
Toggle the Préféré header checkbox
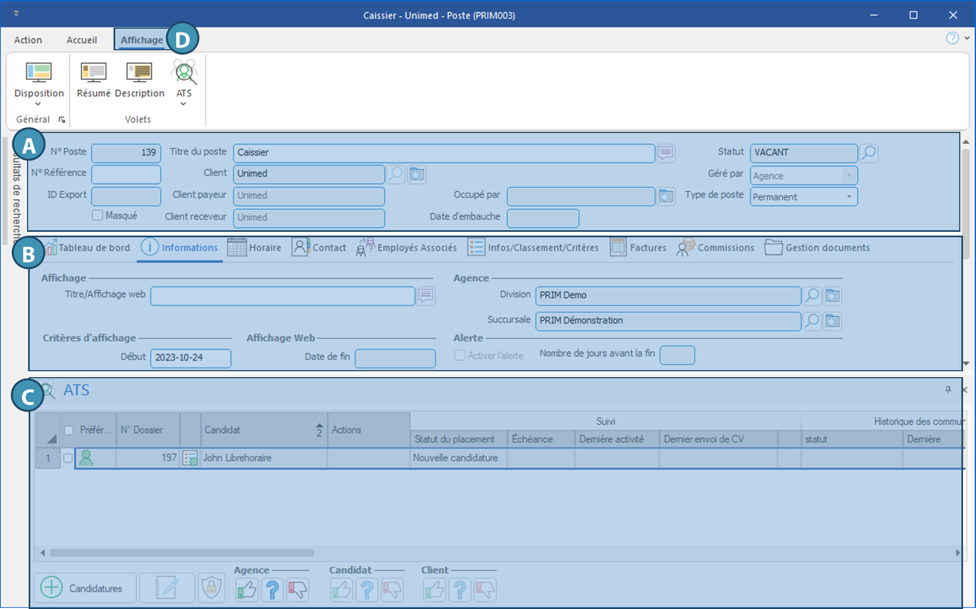click(69, 430)
